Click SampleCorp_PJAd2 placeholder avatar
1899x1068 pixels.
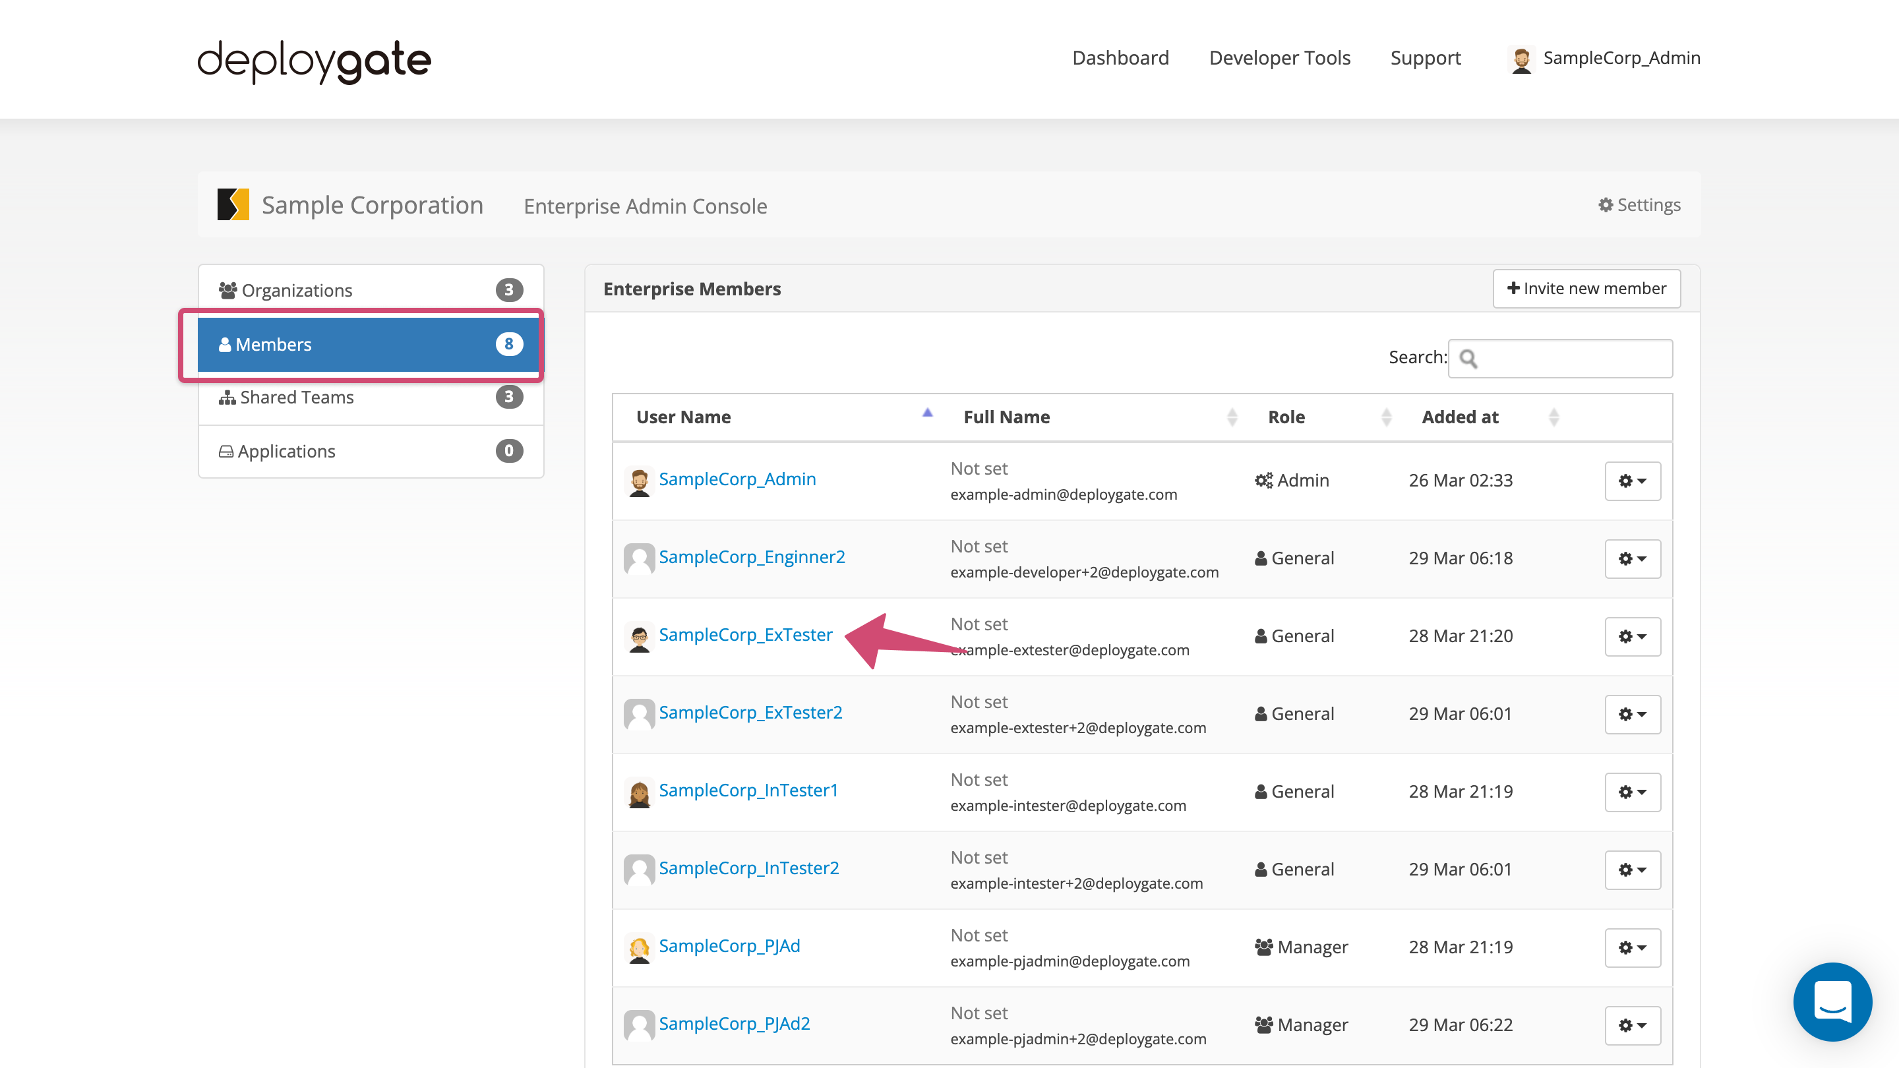point(639,1025)
